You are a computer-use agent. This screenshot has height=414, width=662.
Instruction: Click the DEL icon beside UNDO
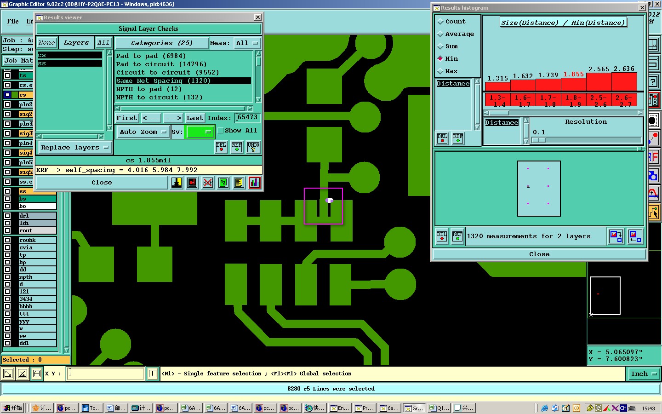point(221,147)
